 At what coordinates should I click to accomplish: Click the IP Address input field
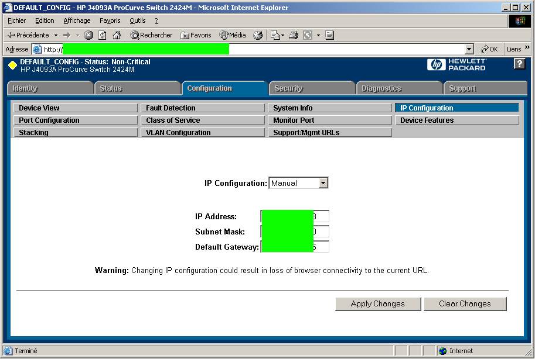pos(295,216)
